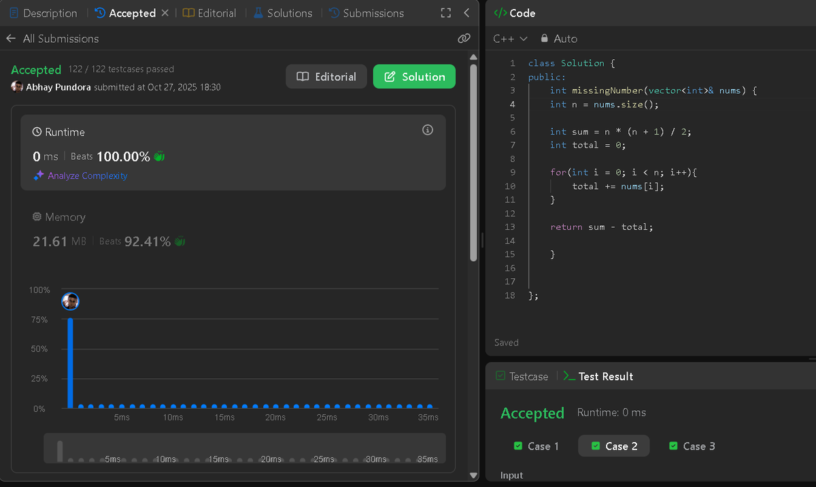Screen dimensions: 816x487
Task: Click on line number 4 in editor
Action: coord(513,104)
